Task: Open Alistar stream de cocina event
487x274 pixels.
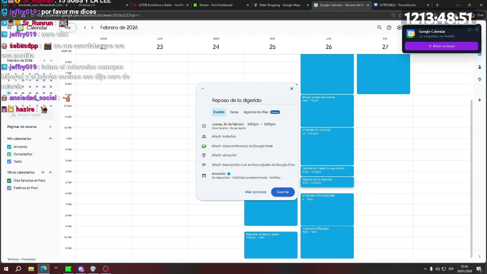Action: 327,111
